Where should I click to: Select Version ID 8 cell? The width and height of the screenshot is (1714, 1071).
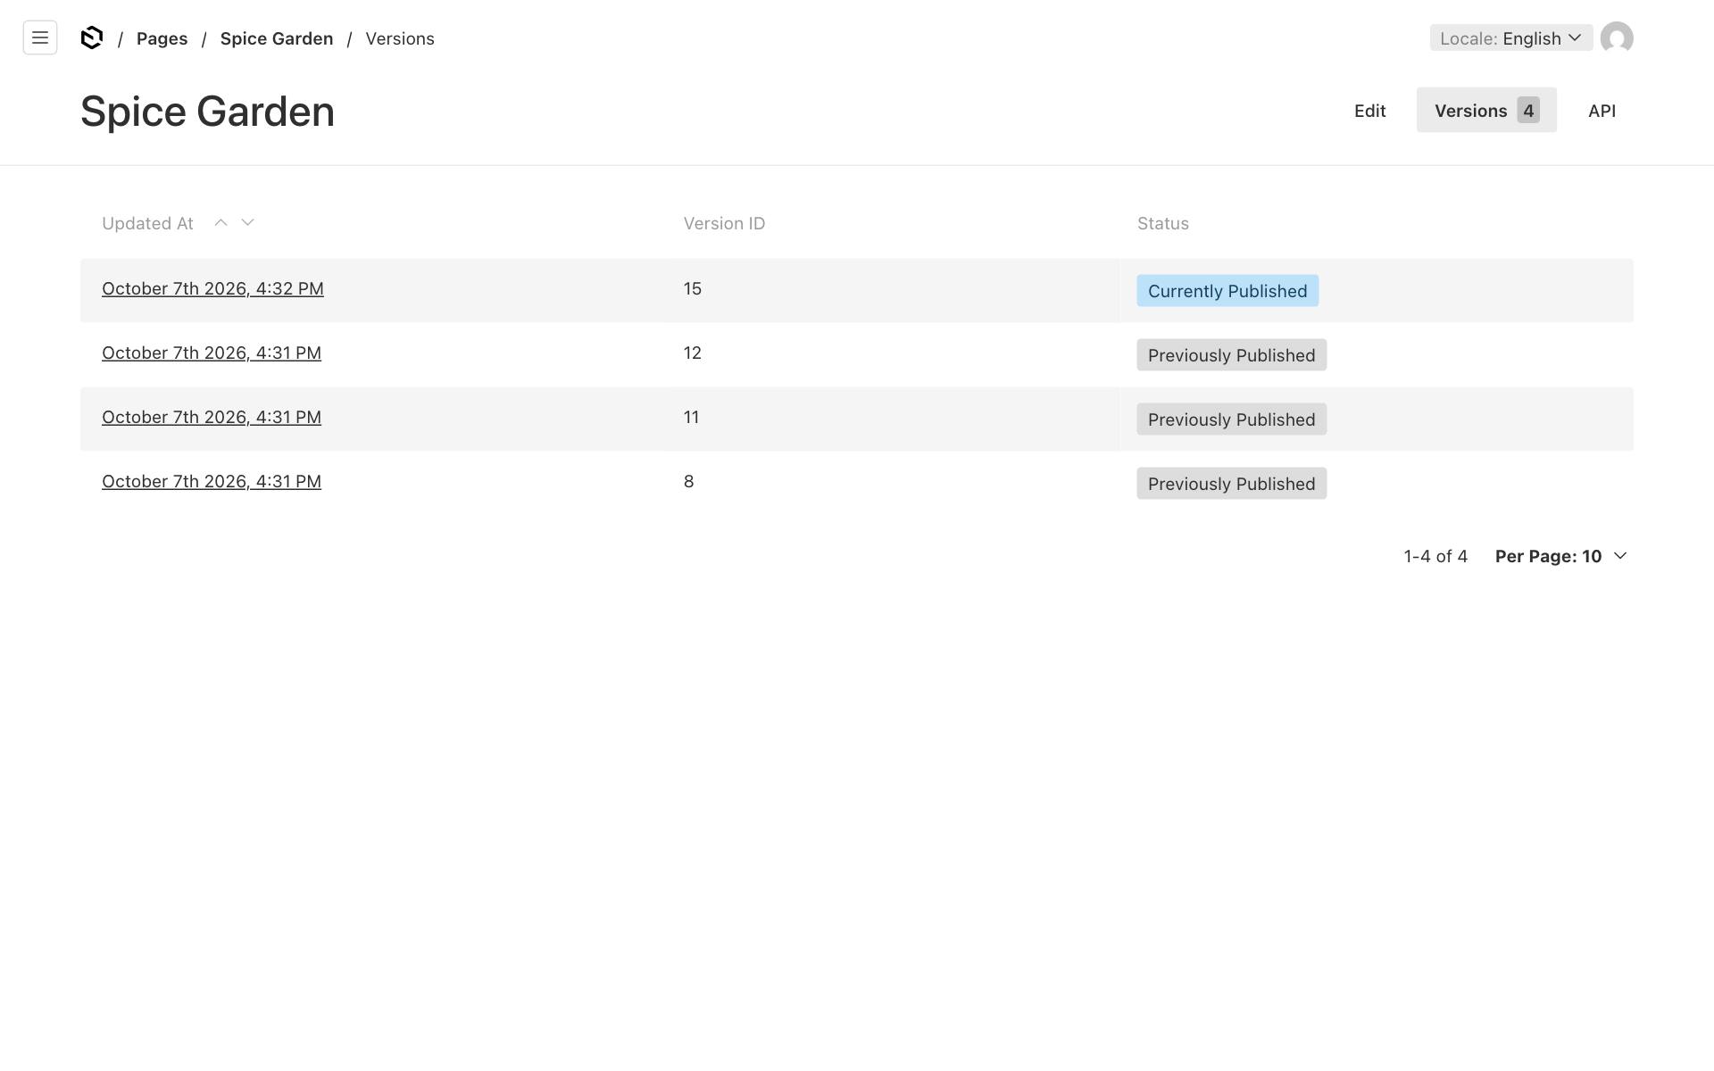click(x=689, y=481)
